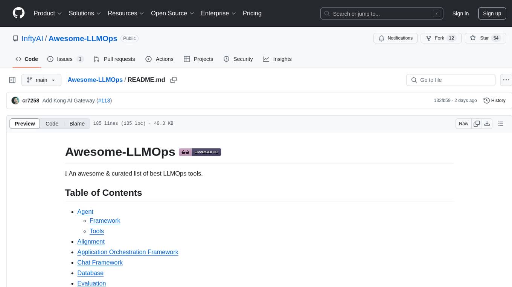The image size is (512, 287).
Task: Click the Sign up button
Action: 492,14
